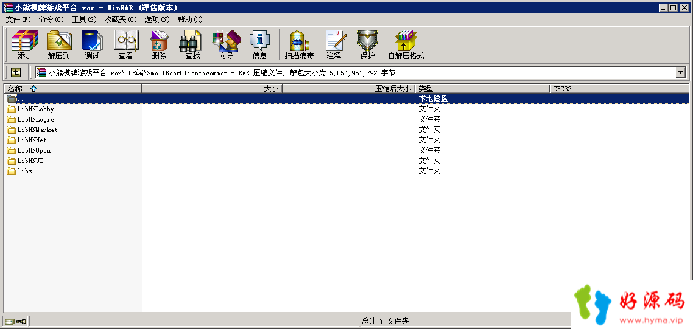The image size is (693, 329).
Task: Click the status bar drive and key icon
Action: 15,321
